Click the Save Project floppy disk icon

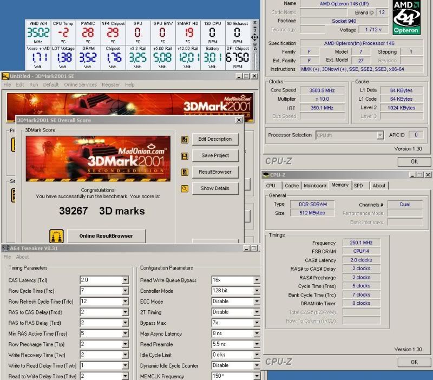(185, 156)
